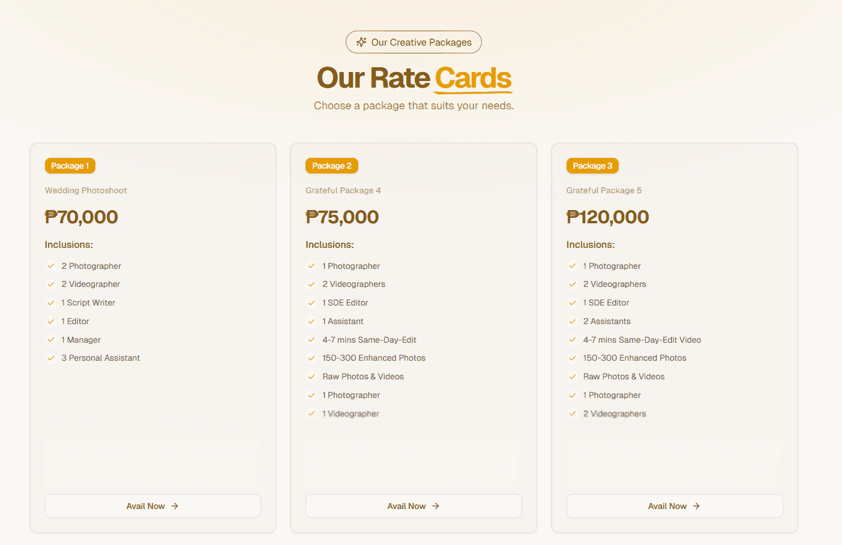Viewport: 842px width, 545px height.
Task: Click the arrow icon in Package 1 Avail Now
Action: (x=175, y=506)
